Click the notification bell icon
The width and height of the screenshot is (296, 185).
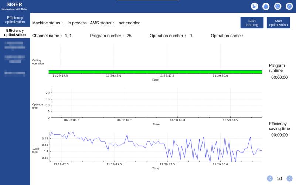266,6
